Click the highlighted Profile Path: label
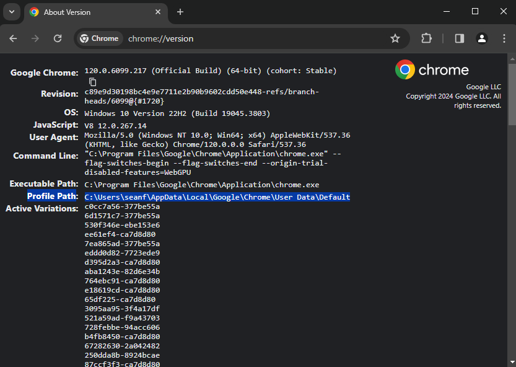The width and height of the screenshot is (516, 367). pyautogui.click(x=53, y=197)
